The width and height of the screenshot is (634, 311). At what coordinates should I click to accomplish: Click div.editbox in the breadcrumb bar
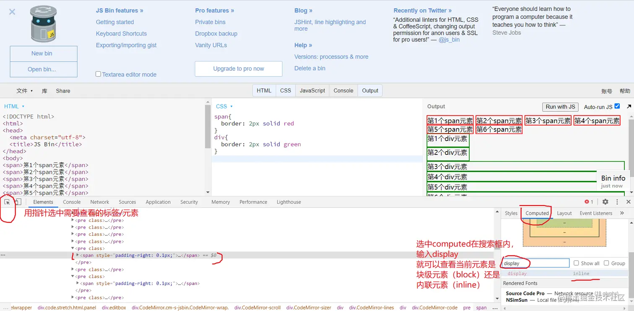(x=113, y=307)
